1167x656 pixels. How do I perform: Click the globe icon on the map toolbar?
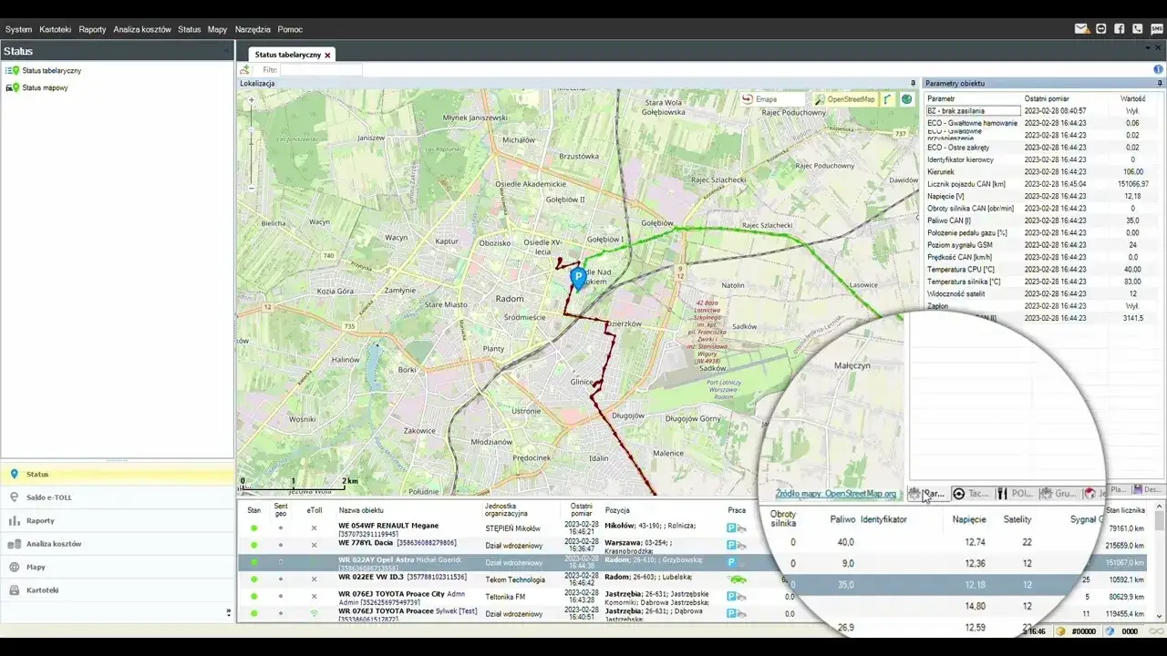(907, 99)
